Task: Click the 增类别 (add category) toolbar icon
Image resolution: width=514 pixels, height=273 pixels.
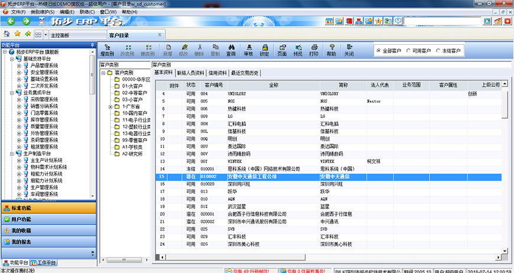Action: click(x=107, y=49)
